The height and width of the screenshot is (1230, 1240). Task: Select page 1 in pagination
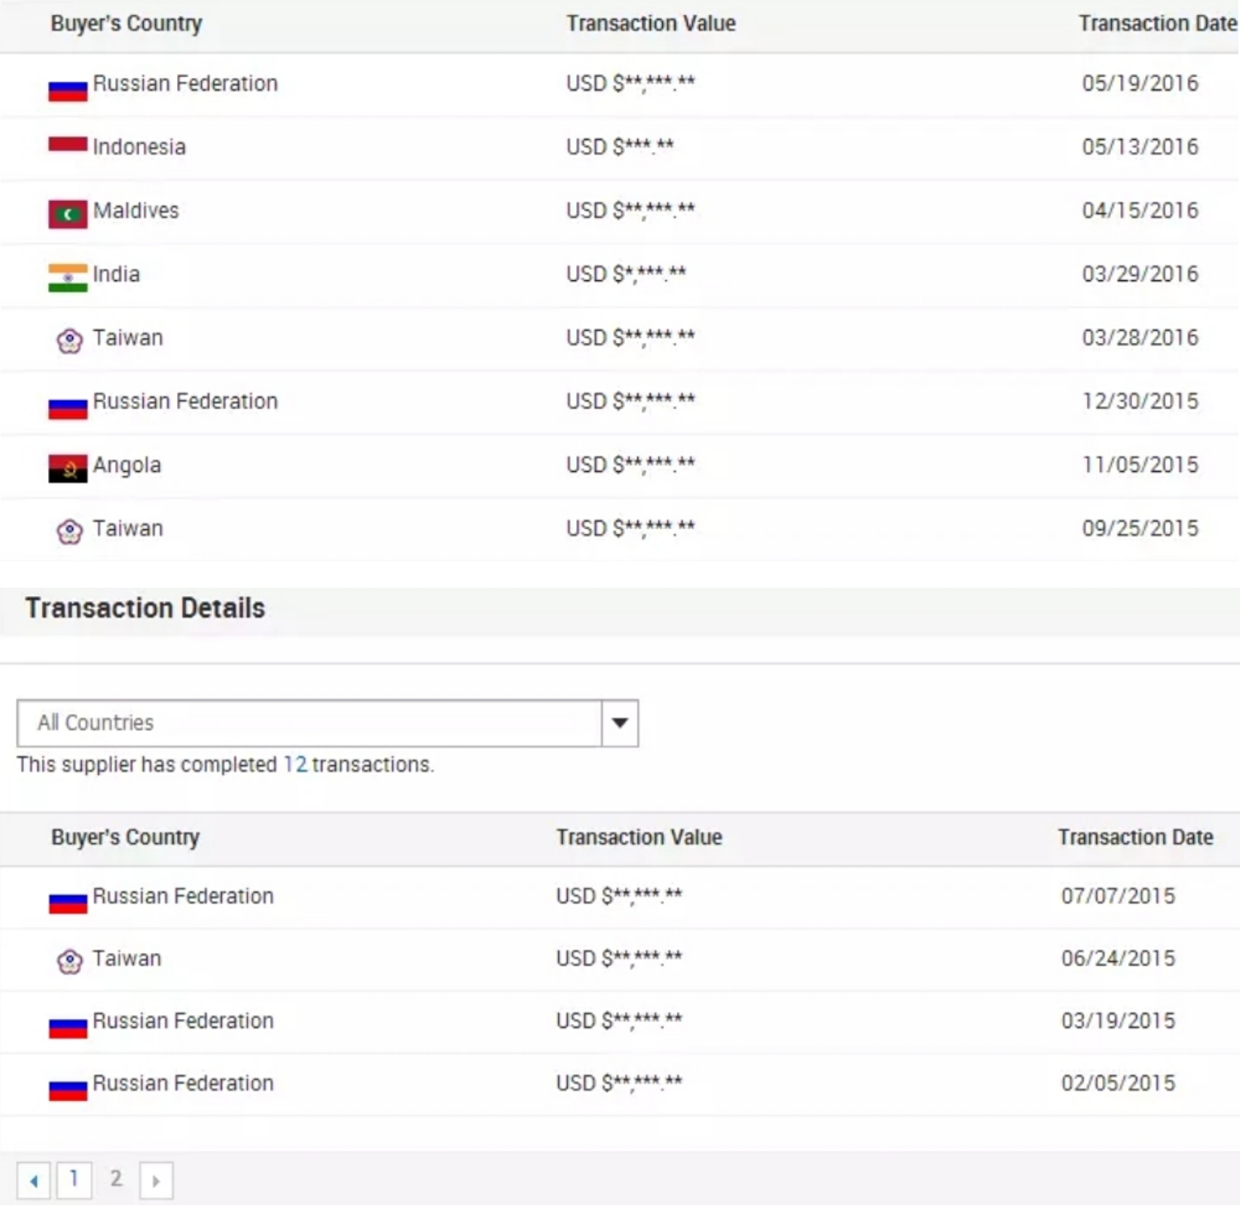coord(74,1180)
